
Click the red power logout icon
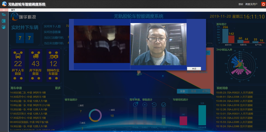263,4
